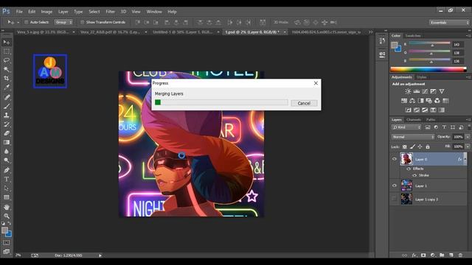Switch to the Channels tab
Screen dimensions: 472x265
point(414,119)
